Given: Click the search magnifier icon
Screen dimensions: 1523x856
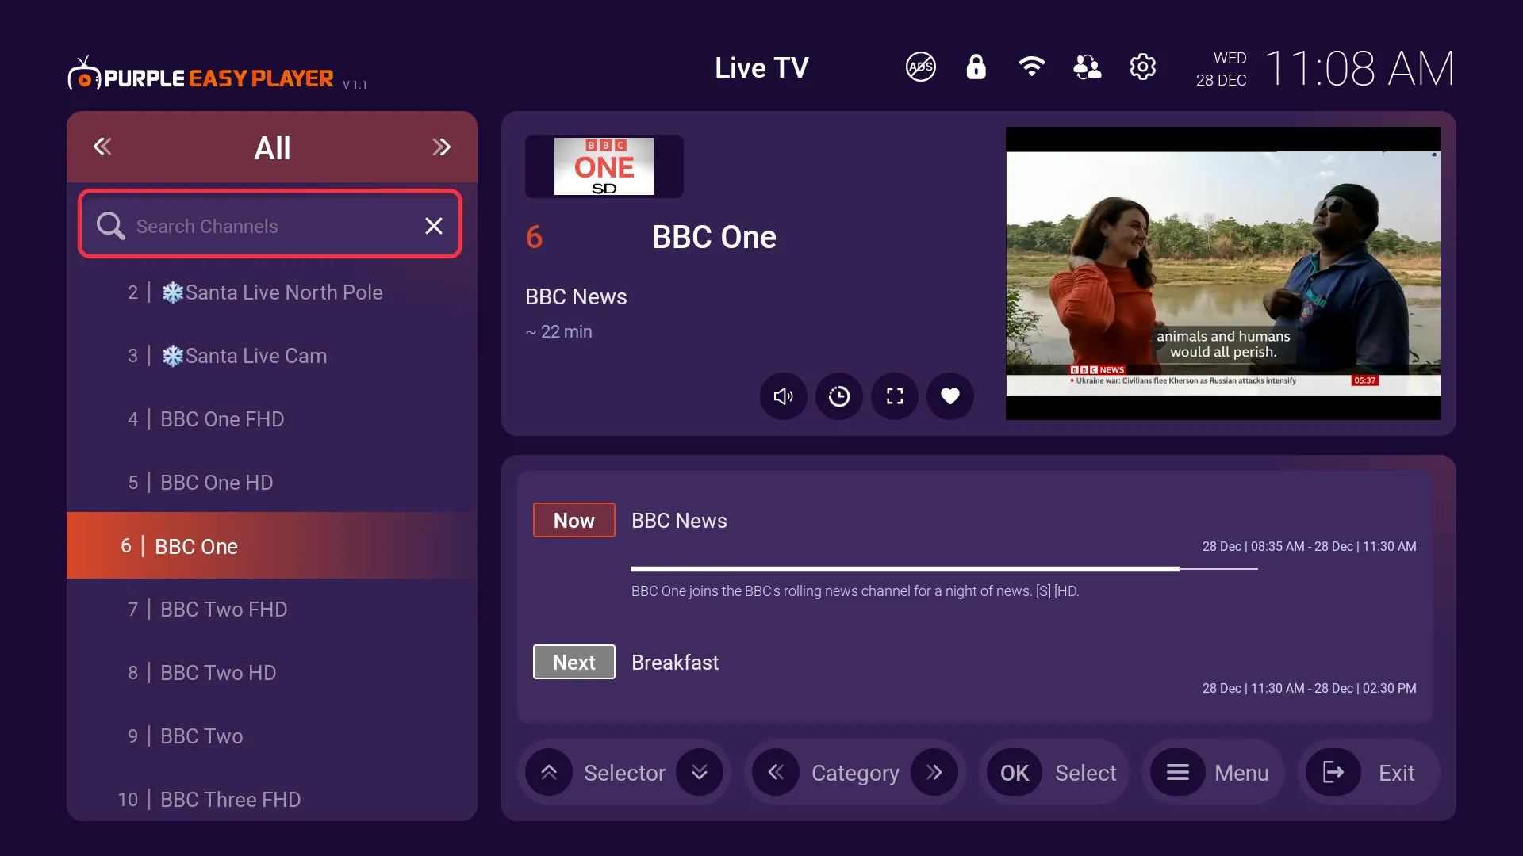Looking at the screenshot, I should [x=110, y=226].
